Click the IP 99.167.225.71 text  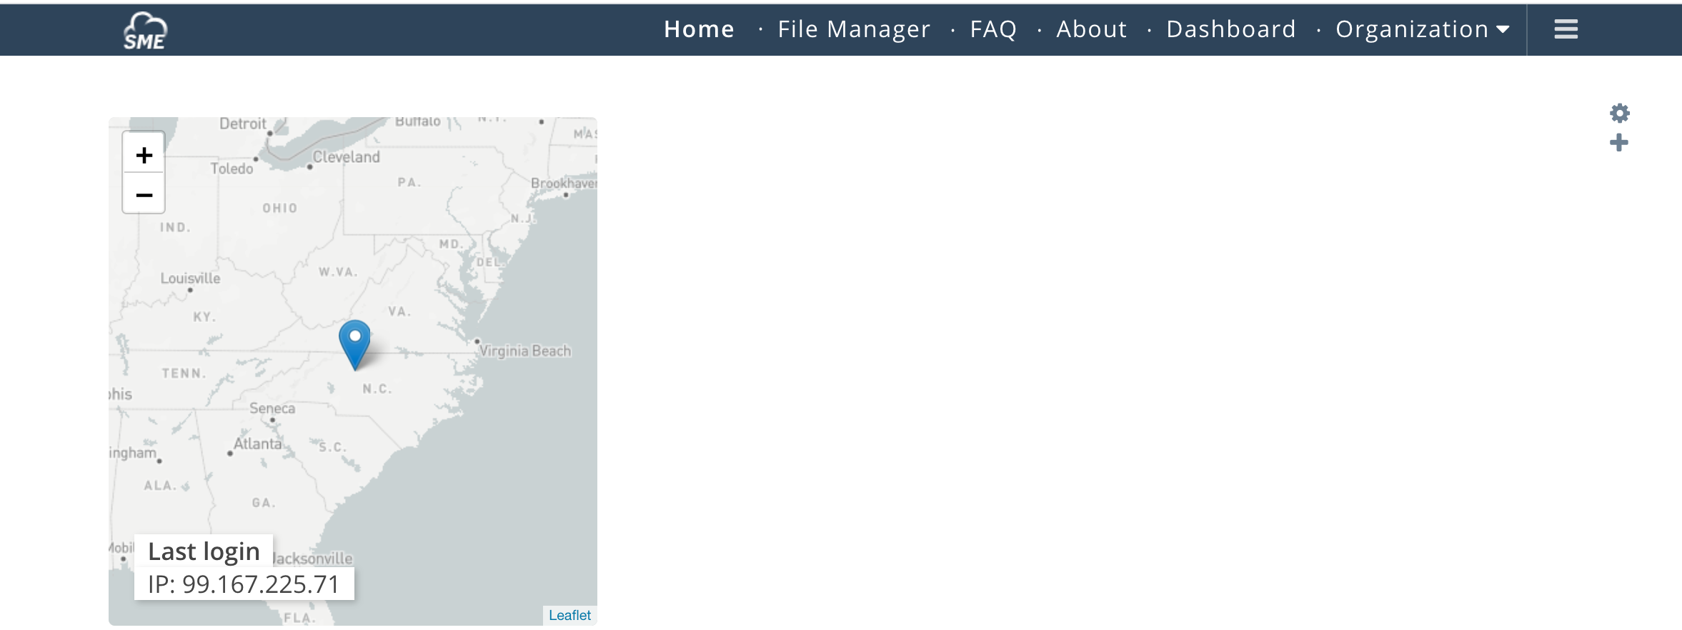[244, 584]
